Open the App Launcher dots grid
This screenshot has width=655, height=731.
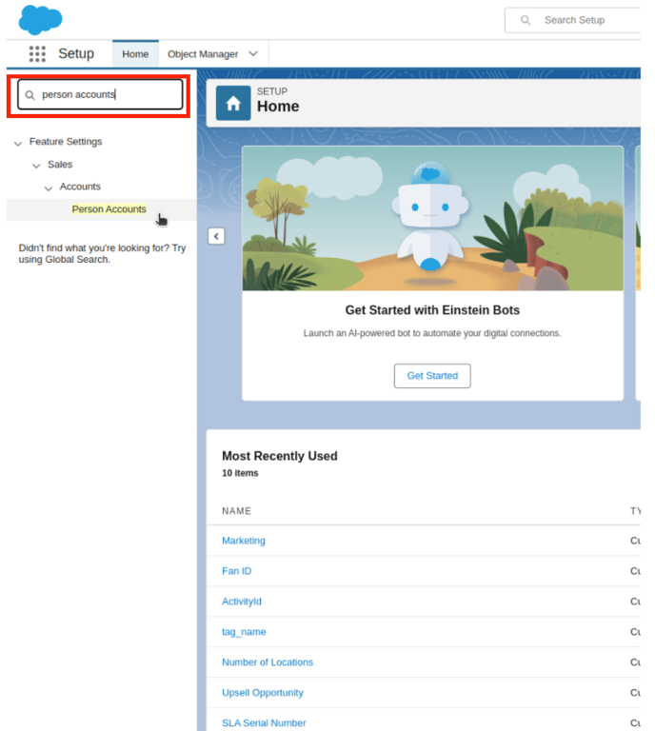coord(37,53)
